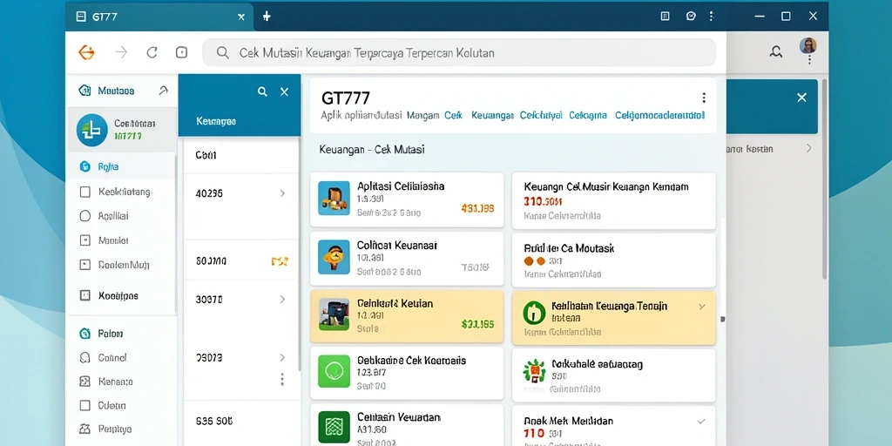Open the profile avatar menu
The height and width of the screenshot is (446, 892).
[808, 45]
